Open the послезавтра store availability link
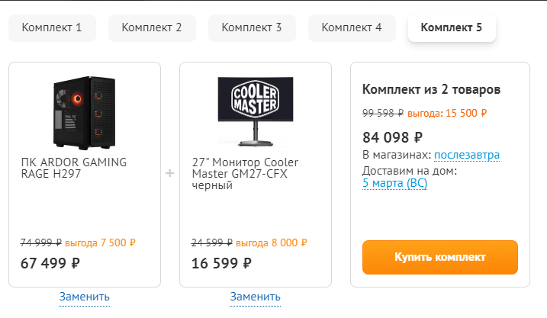This screenshot has height=318, width=547. 467,156
